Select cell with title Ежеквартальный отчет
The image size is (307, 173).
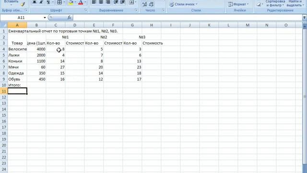17,31
